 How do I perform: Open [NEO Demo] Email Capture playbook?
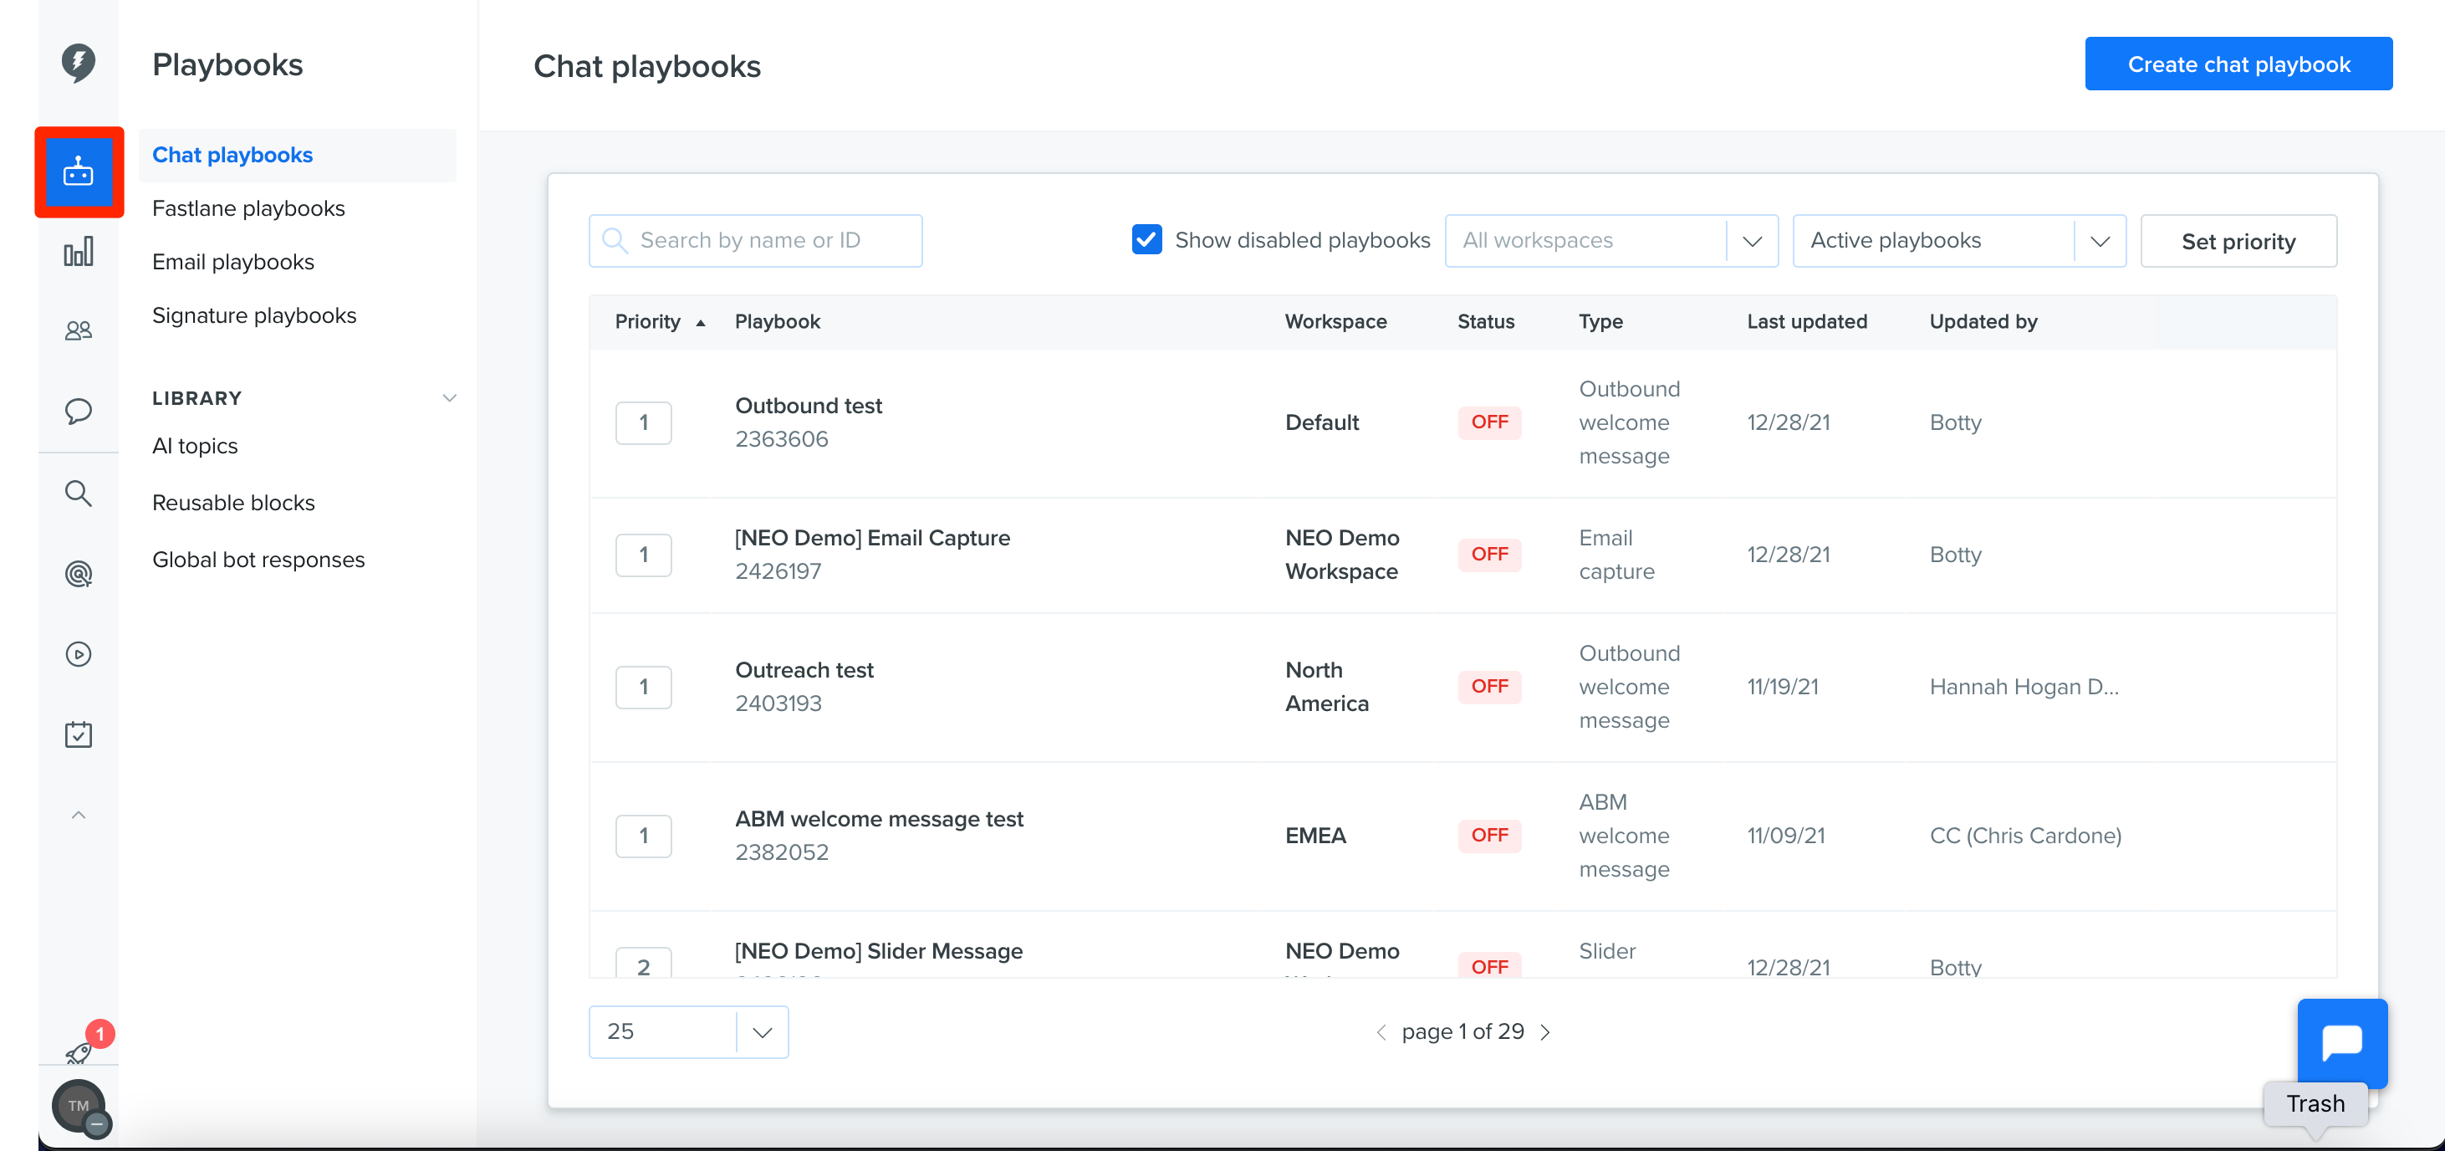coord(872,539)
